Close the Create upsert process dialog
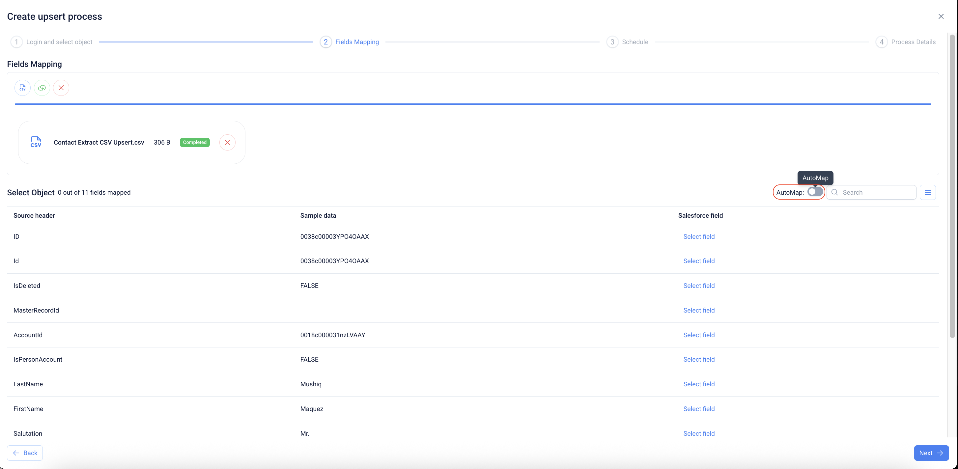The width and height of the screenshot is (958, 469). click(941, 16)
